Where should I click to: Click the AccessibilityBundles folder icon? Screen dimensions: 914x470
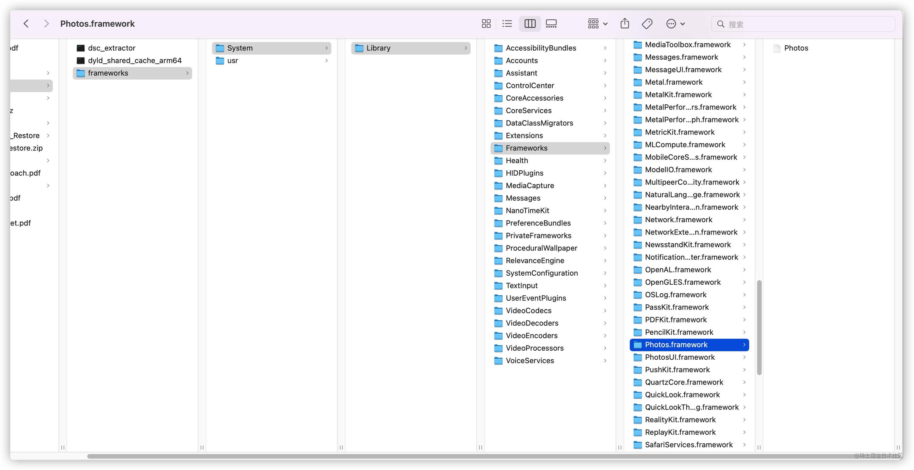click(498, 48)
